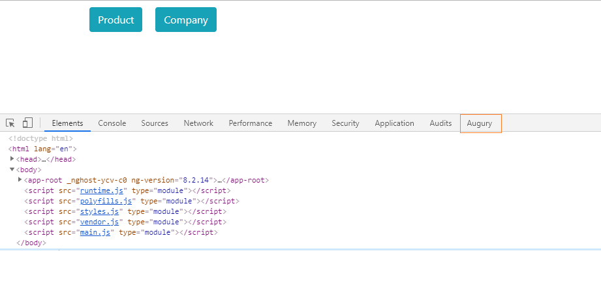Toggle the device toolbar icon
Screen dimensions: 601x300
point(27,123)
